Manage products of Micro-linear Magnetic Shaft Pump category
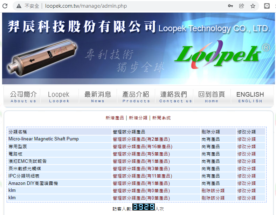 click(x=142, y=139)
